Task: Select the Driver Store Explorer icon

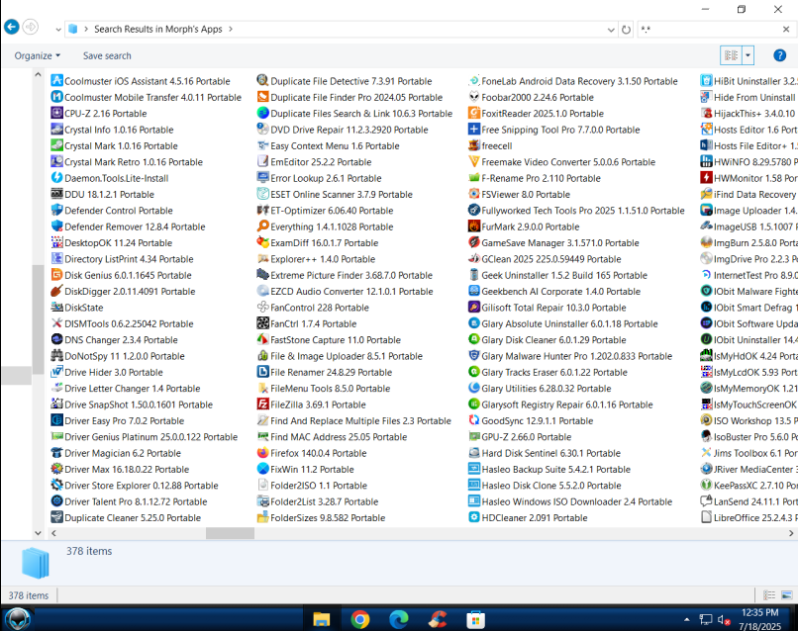Action: 57,485
